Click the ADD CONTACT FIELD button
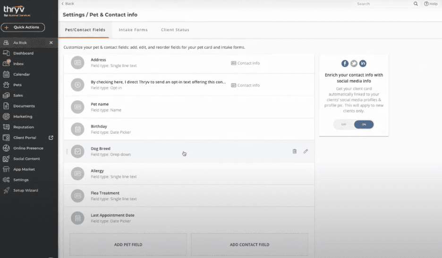 tap(249, 245)
